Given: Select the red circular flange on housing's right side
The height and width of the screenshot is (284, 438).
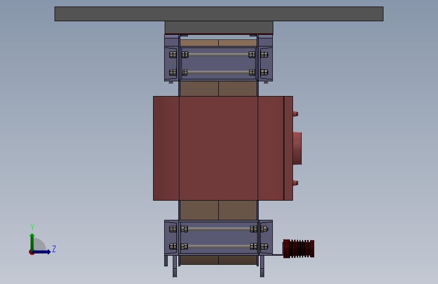Looking at the screenshot, I should pyautogui.click(x=297, y=148).
